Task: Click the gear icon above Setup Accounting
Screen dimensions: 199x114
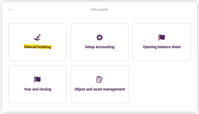Action: pos(99,38)
